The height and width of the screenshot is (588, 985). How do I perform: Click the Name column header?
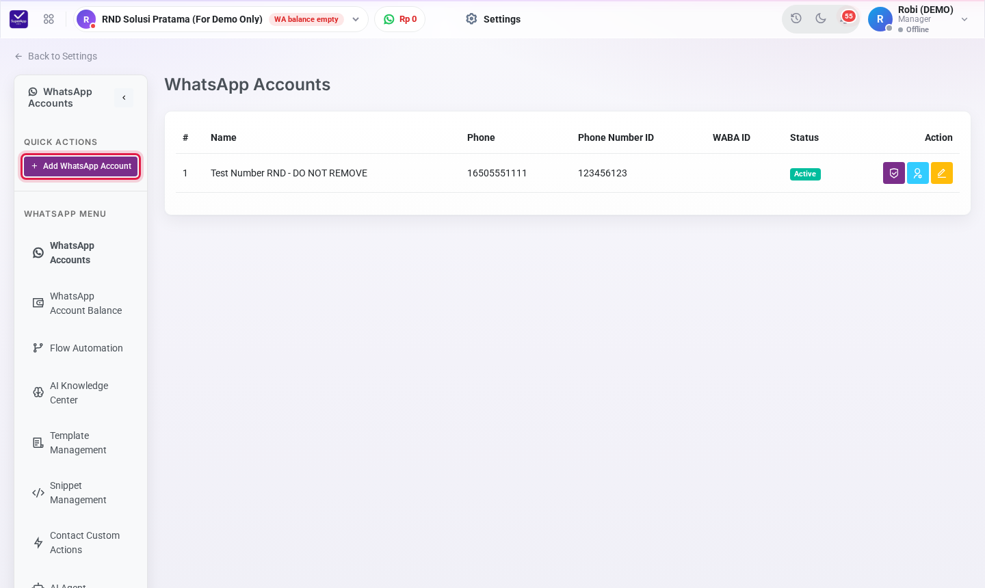[x=224, y=137]
